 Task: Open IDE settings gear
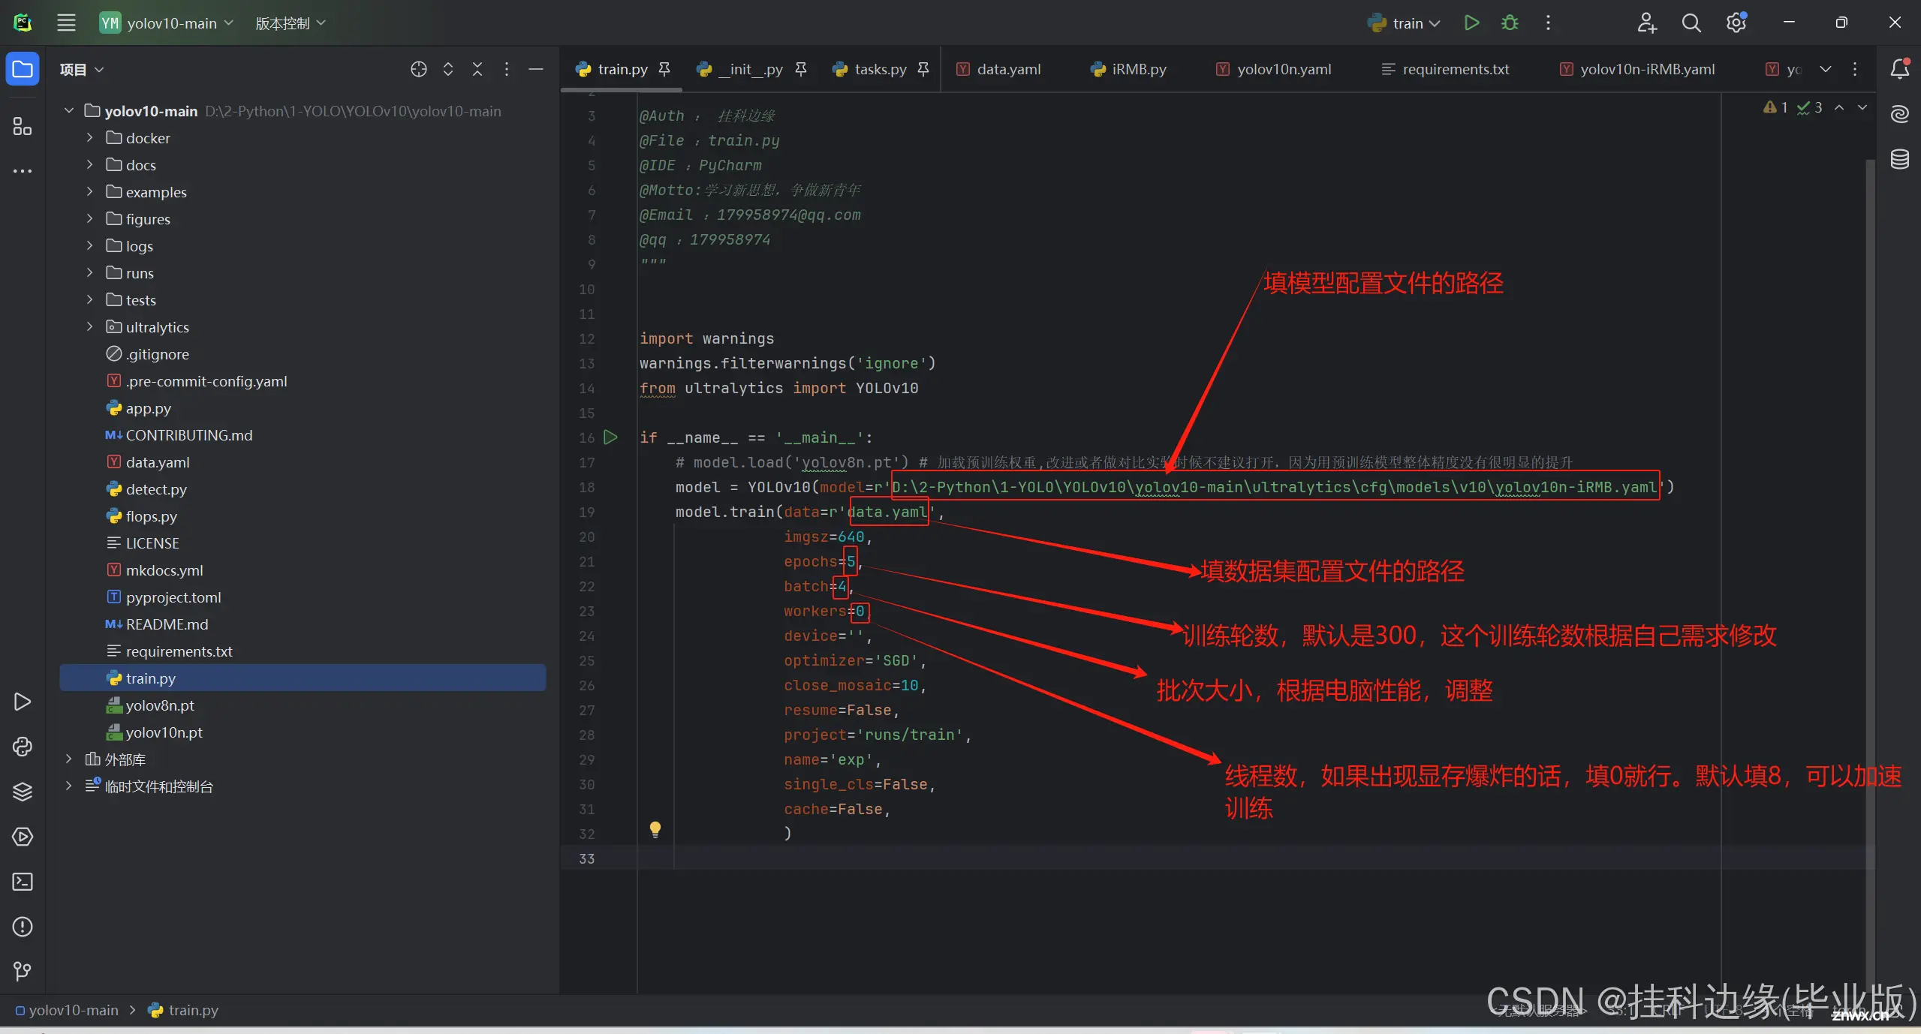coord(1736,23)
